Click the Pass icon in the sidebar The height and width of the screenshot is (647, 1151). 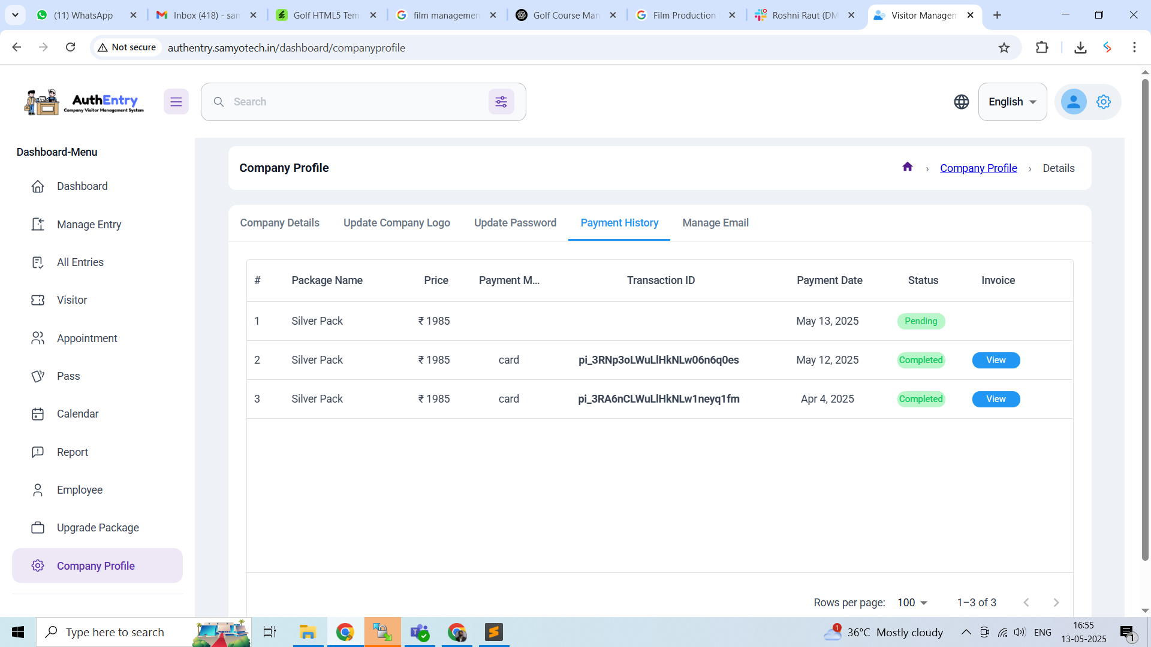(x=38, y=376)
